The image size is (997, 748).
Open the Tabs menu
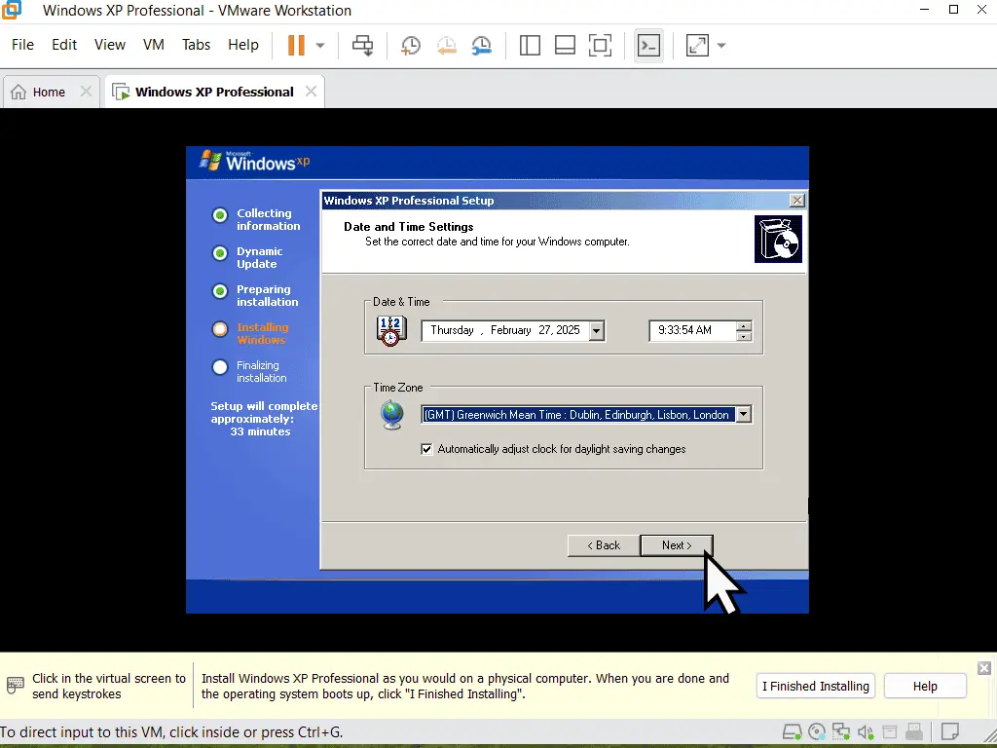[x=196, y=45]
